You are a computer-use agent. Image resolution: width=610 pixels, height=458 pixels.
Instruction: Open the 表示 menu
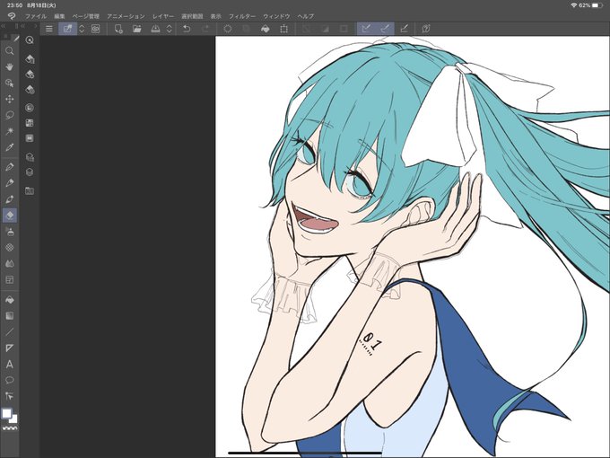tap(216, 16)
